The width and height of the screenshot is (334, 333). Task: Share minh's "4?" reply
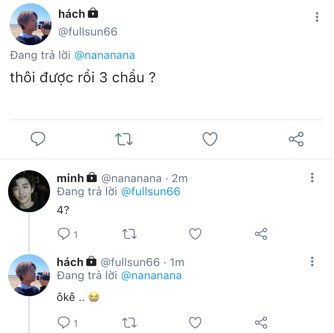pos(261,234)
